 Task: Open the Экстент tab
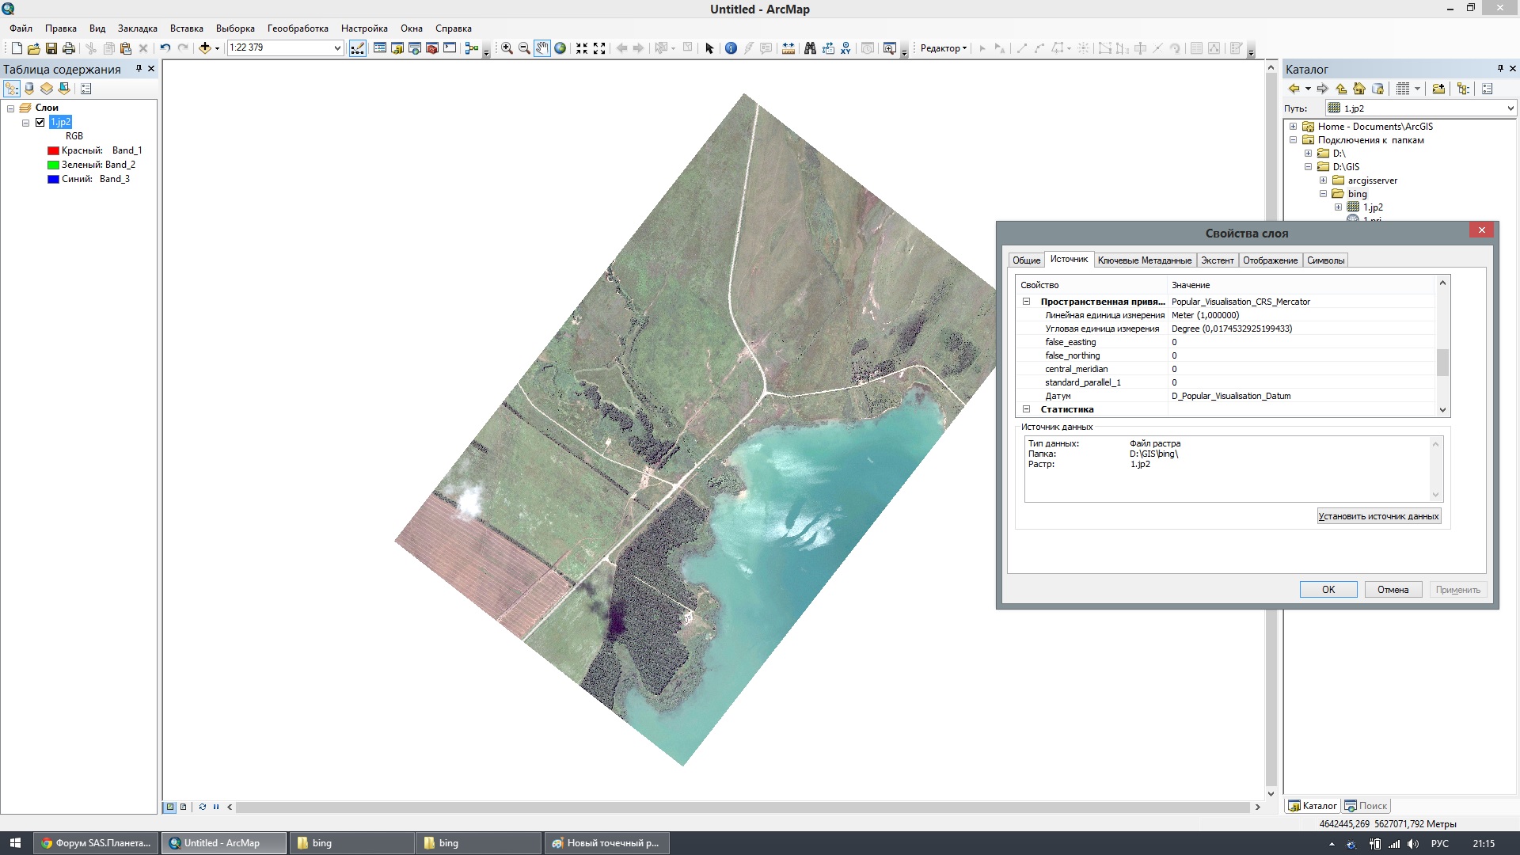1217,260
